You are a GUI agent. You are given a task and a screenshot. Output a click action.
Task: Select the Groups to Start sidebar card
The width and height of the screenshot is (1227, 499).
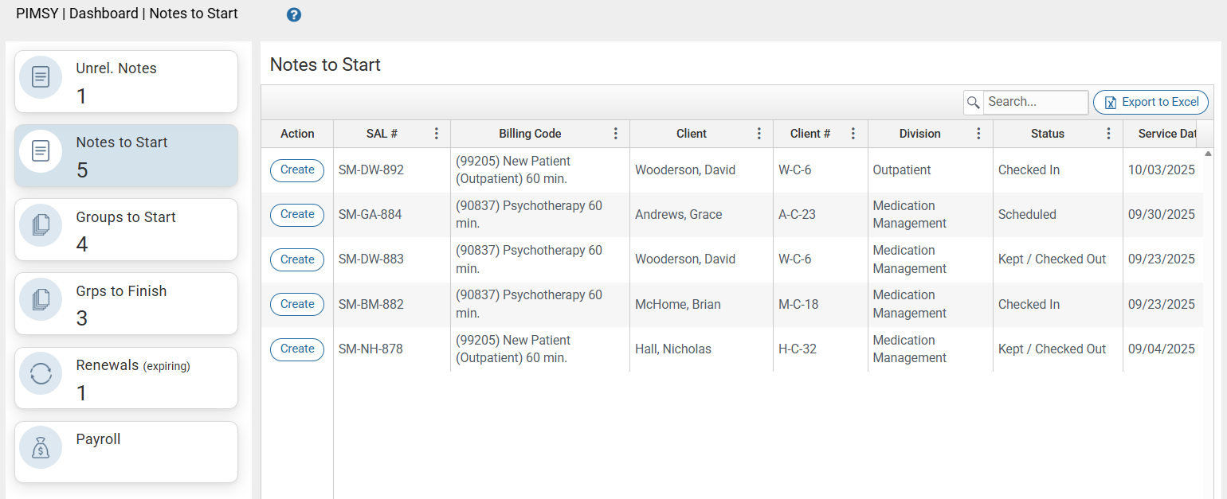pyautogui.click(x=125, y=229)
